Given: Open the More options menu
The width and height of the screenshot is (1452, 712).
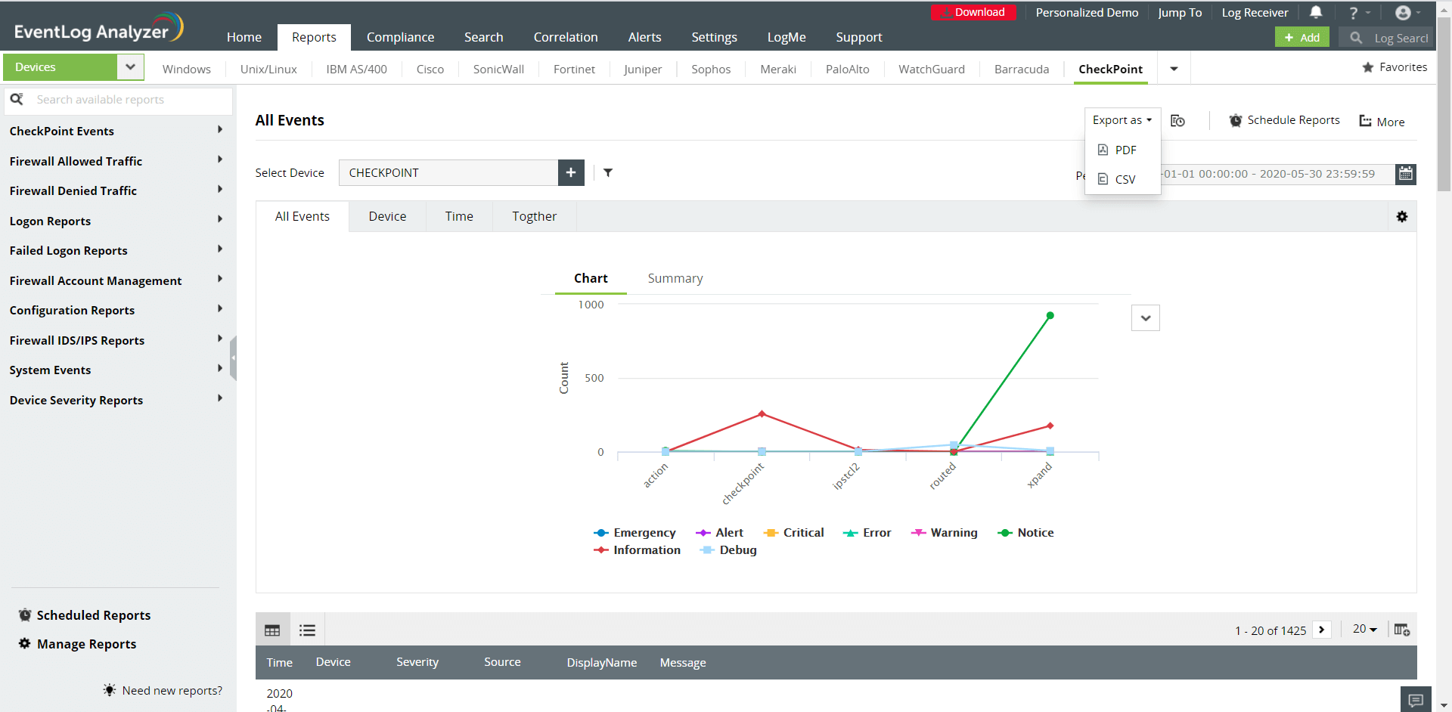Looking at the screenshot, I should click(x=1382, y=122).
